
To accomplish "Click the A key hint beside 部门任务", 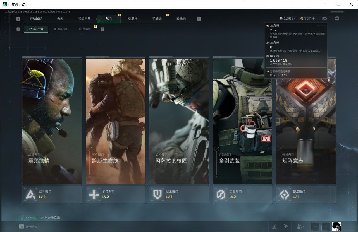I will click(x=18, y=29).
